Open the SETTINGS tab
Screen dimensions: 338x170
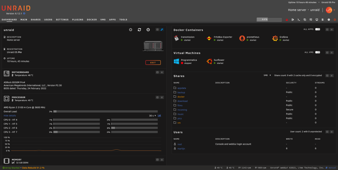[62, 20]
